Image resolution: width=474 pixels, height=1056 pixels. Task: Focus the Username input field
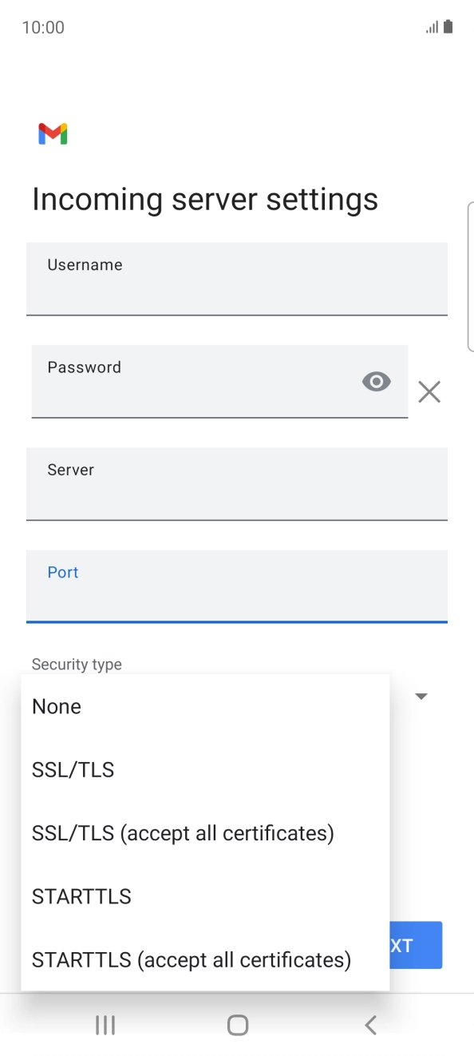point(237,279)
